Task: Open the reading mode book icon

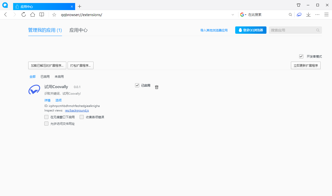Action: coord(42,15)
